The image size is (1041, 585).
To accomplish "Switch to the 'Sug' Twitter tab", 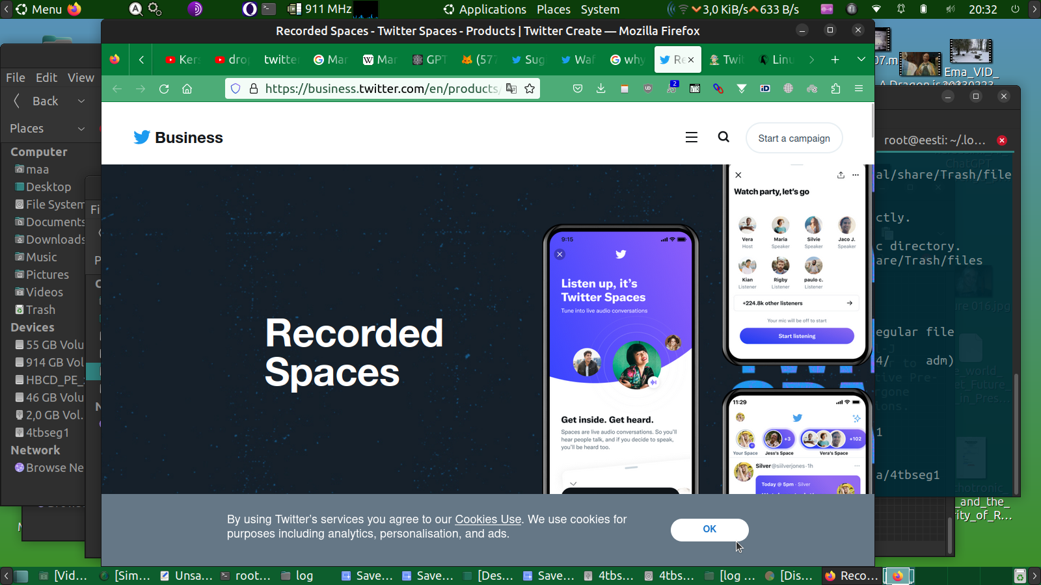I will (528, 60).
